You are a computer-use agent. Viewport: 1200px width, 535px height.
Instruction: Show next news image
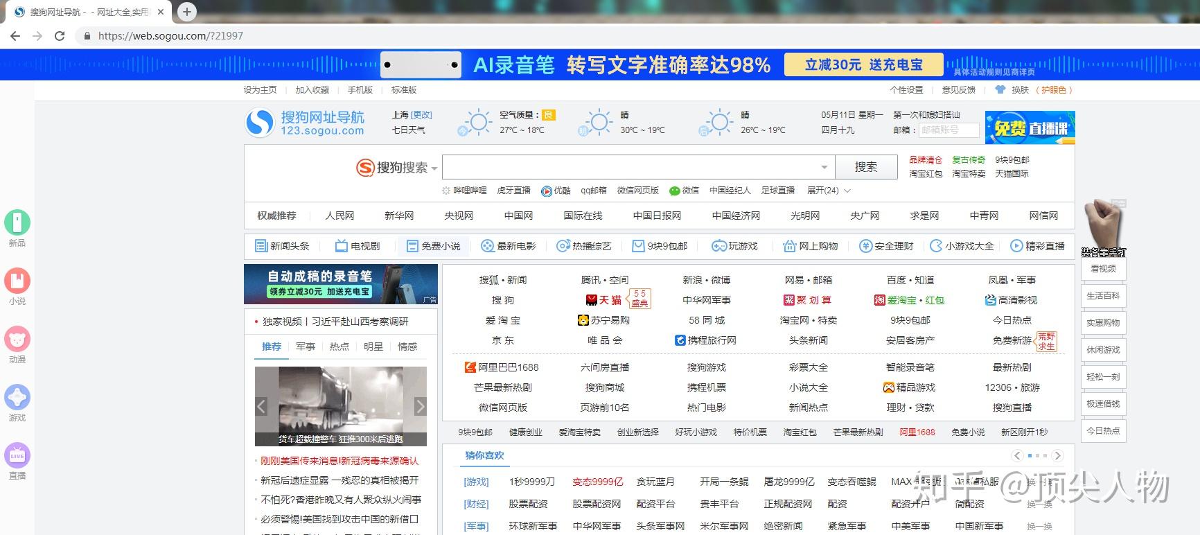click(x=420, y=407)
